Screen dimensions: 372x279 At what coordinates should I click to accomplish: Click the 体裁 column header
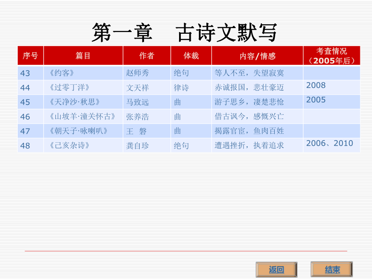click(x=191, y=56)
